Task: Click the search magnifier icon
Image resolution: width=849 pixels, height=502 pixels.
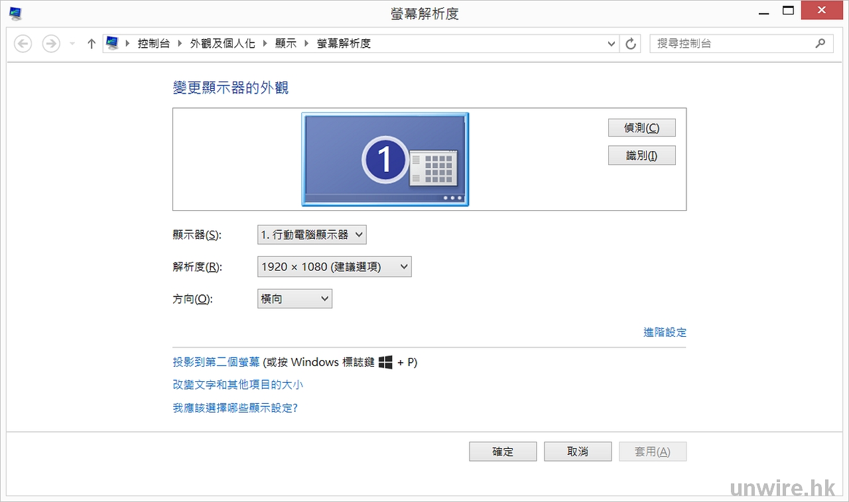Action: pos(820,43)
